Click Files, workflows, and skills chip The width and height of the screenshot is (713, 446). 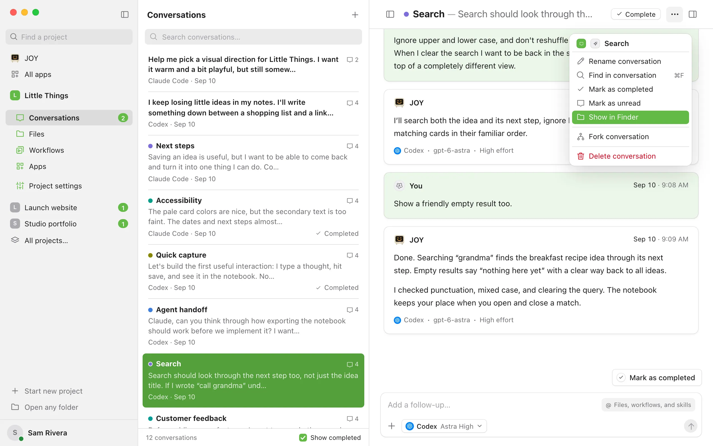(x=648, y=405)
